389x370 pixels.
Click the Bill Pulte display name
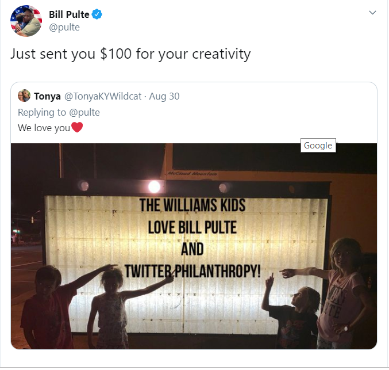pyautogui.click(x=69, y=15)
